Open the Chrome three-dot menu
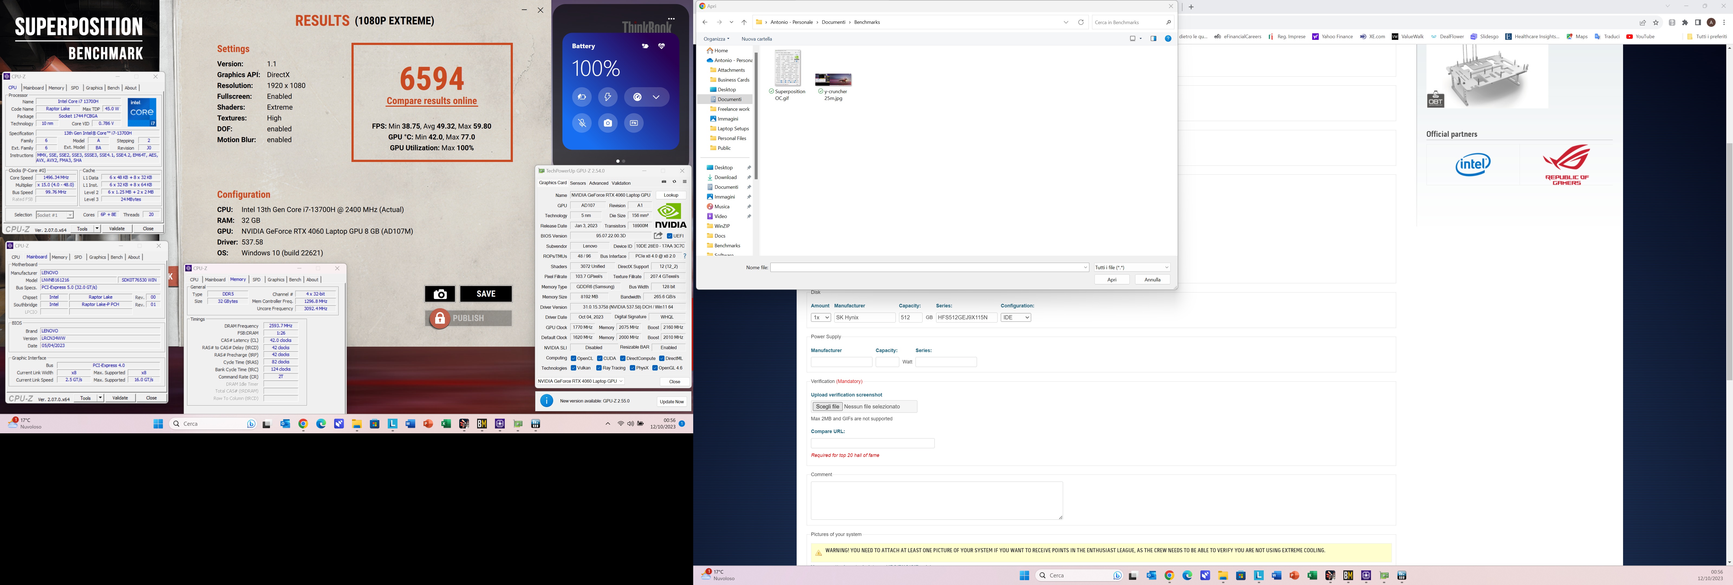1733x585 pixels. pyautogui.click(x=1724, y=22)
